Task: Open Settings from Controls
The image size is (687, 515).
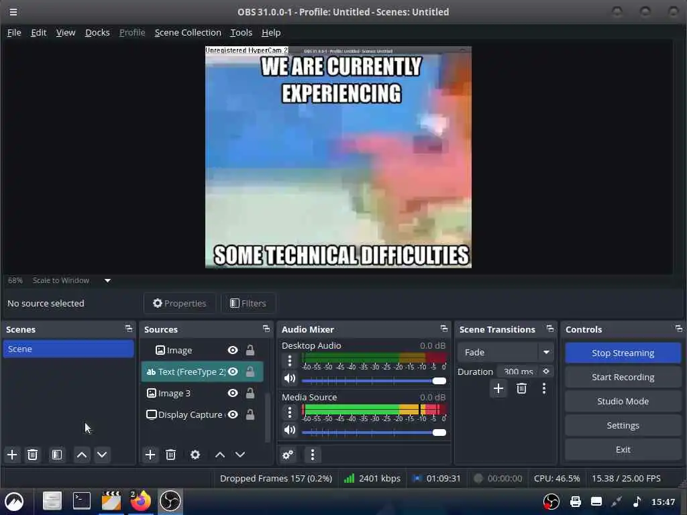Action: 623,425
